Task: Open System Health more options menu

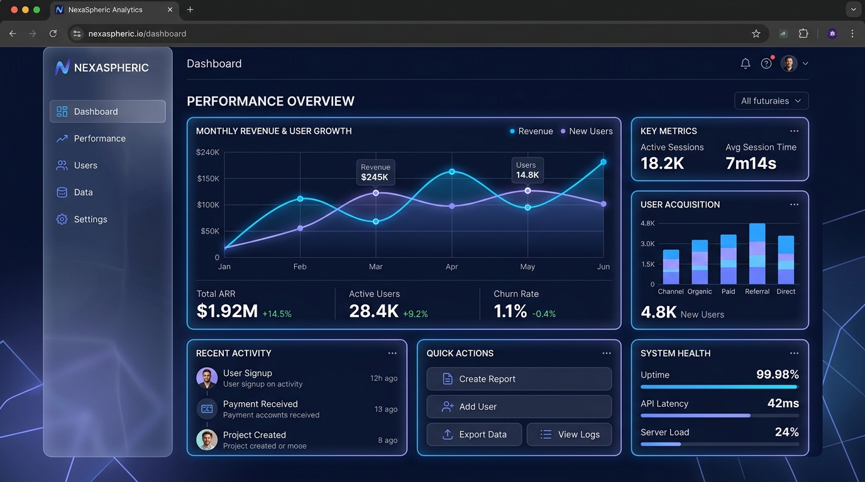Action: click(x=794, y=353)
